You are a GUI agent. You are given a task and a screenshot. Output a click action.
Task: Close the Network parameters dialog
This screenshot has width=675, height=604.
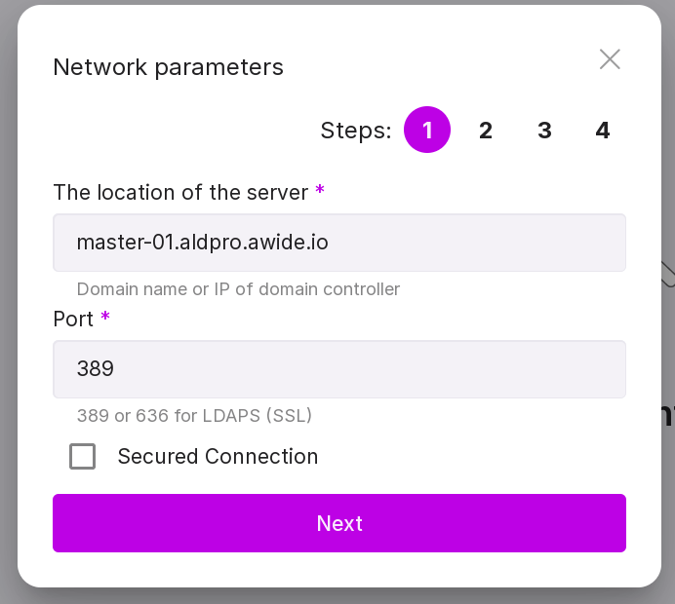610,59
